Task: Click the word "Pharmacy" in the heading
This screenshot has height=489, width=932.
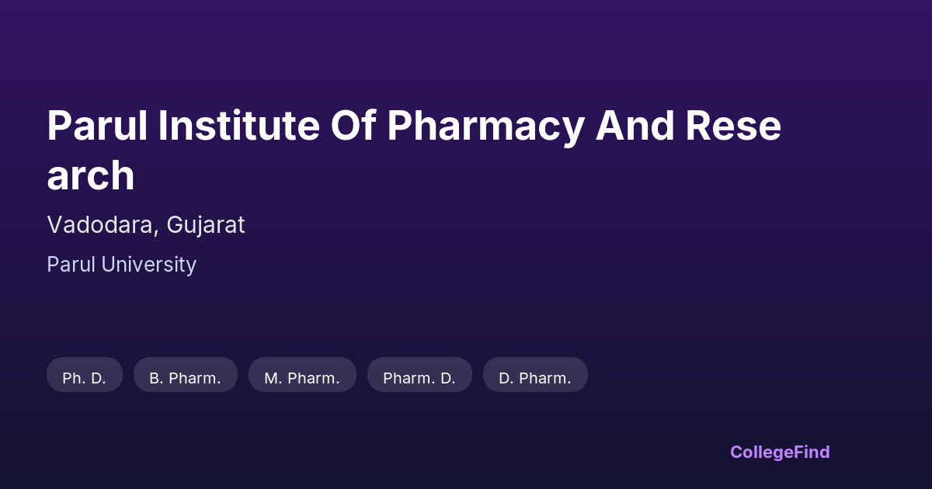Action: (x=485, y=127)
